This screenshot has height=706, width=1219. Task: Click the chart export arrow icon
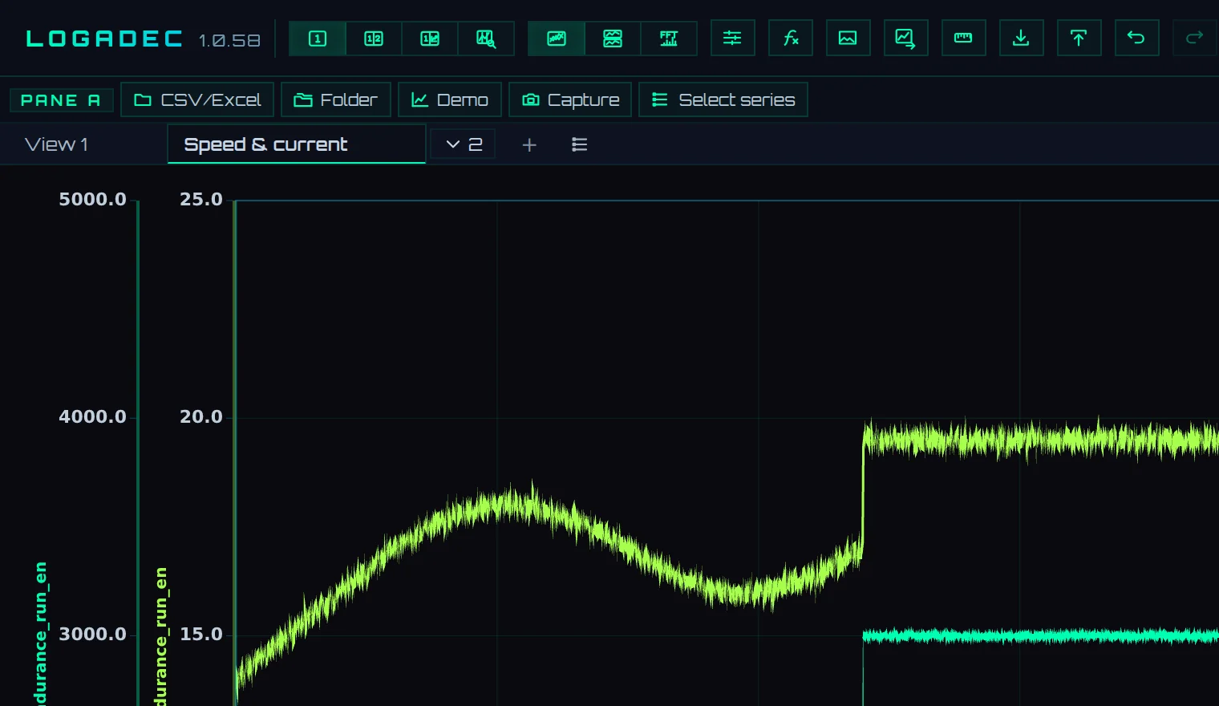coord(905,39)
